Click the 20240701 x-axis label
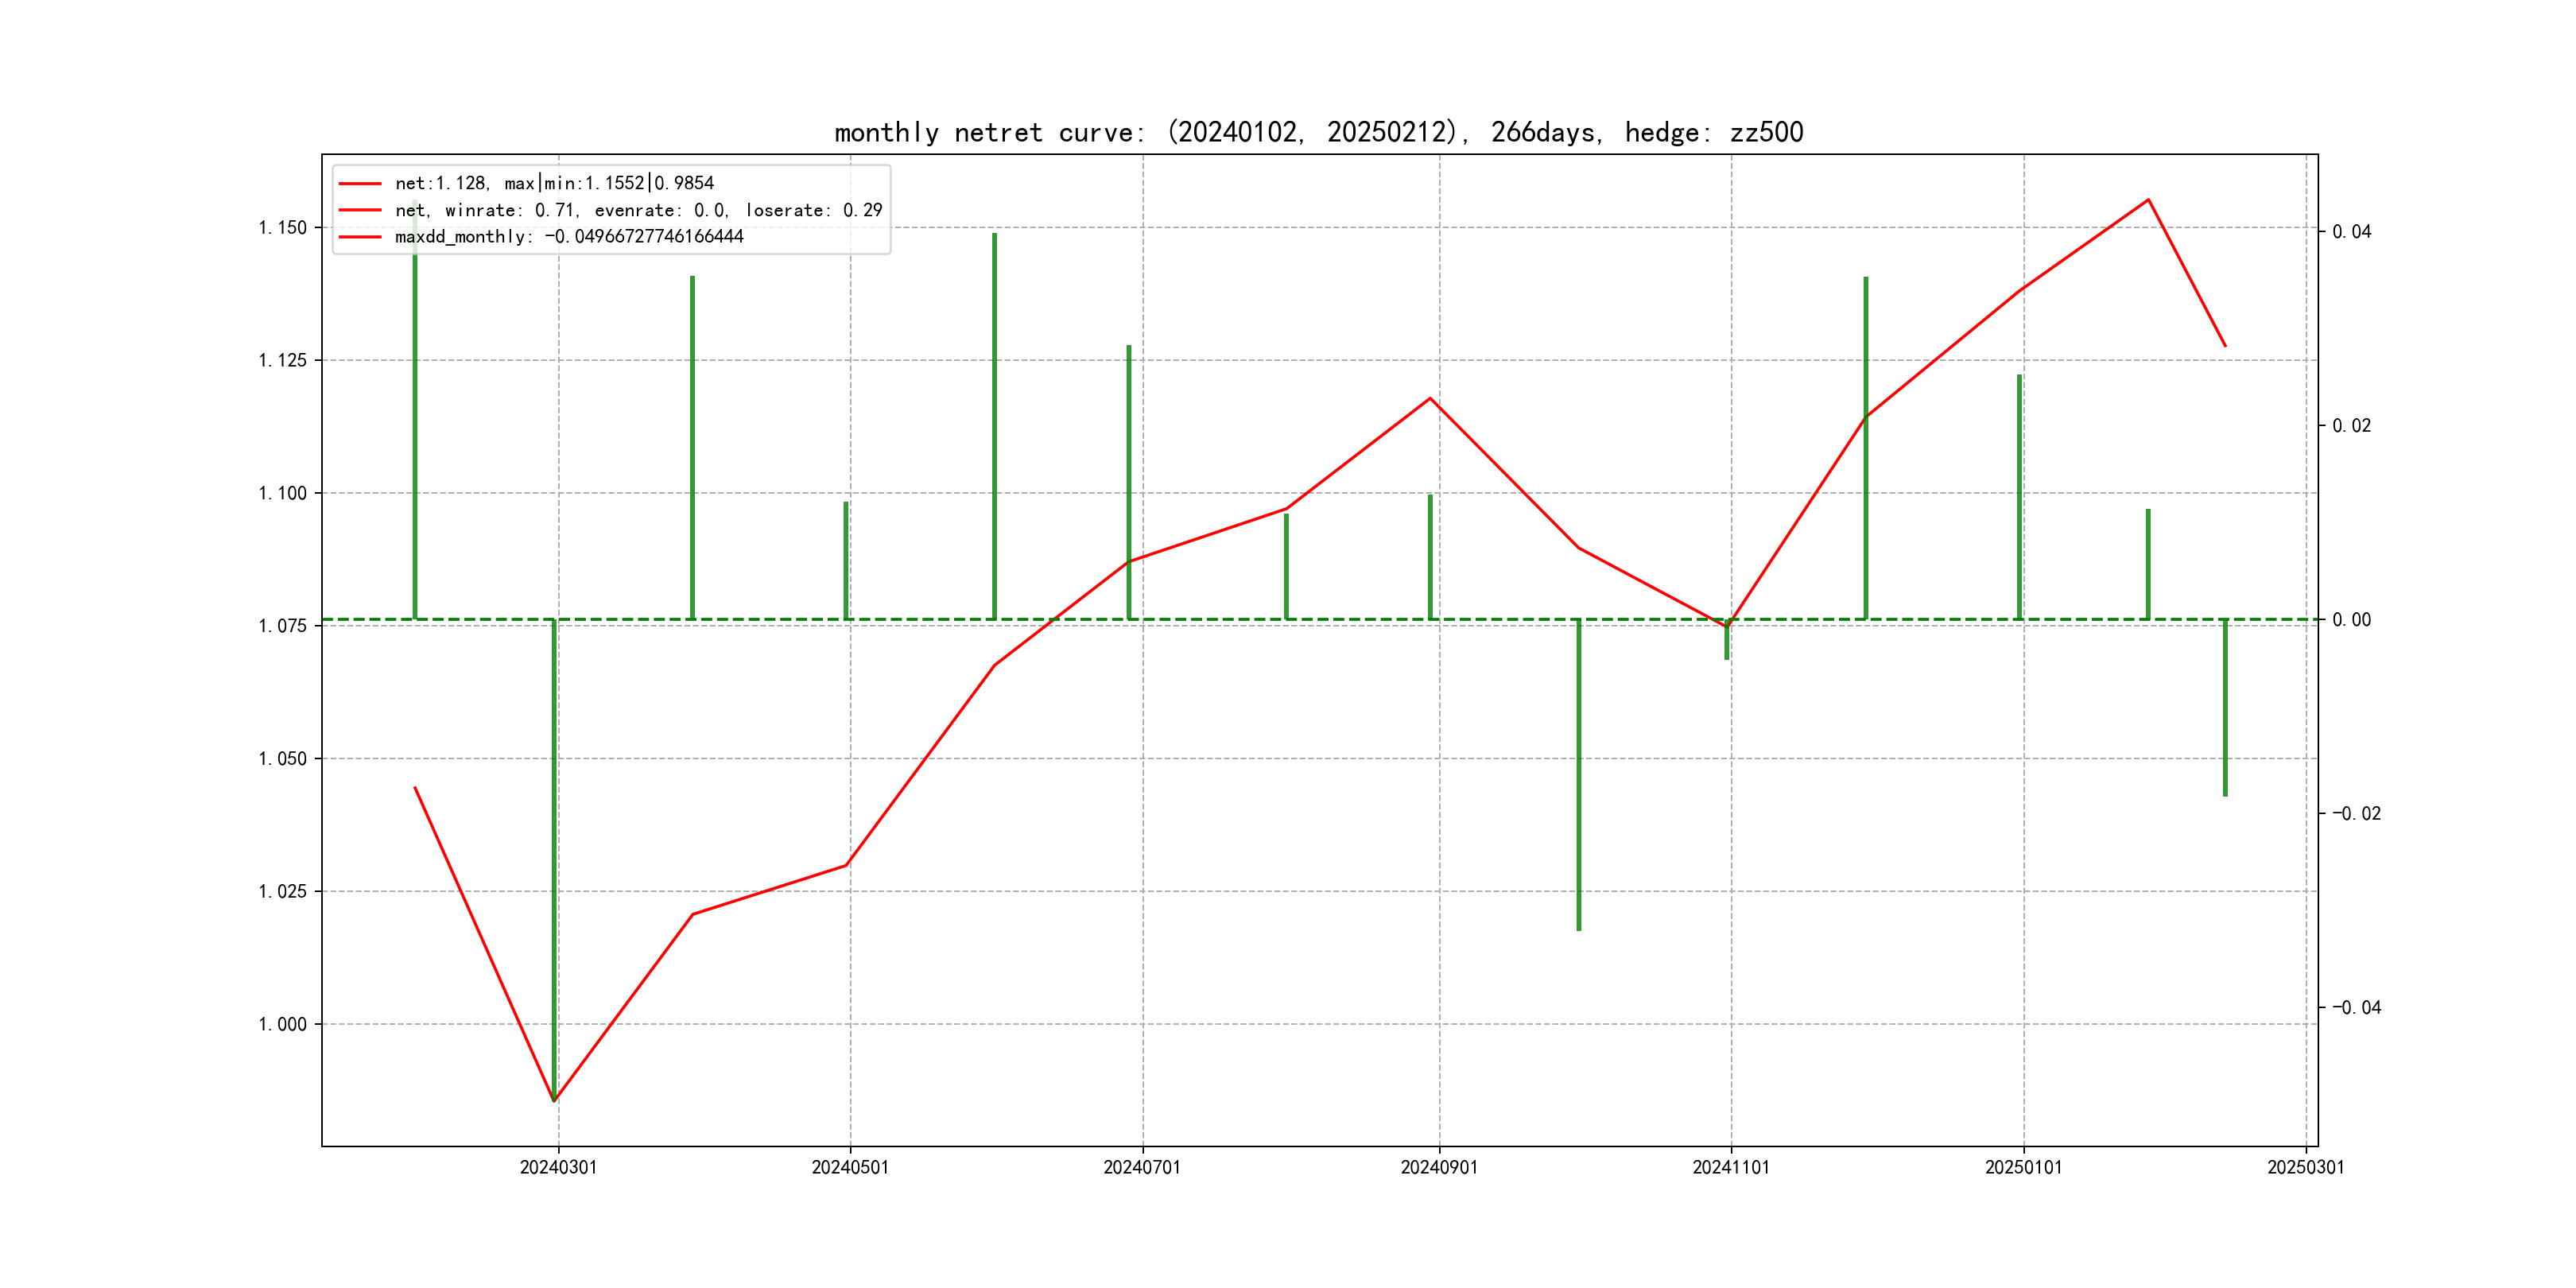 1142,1168
